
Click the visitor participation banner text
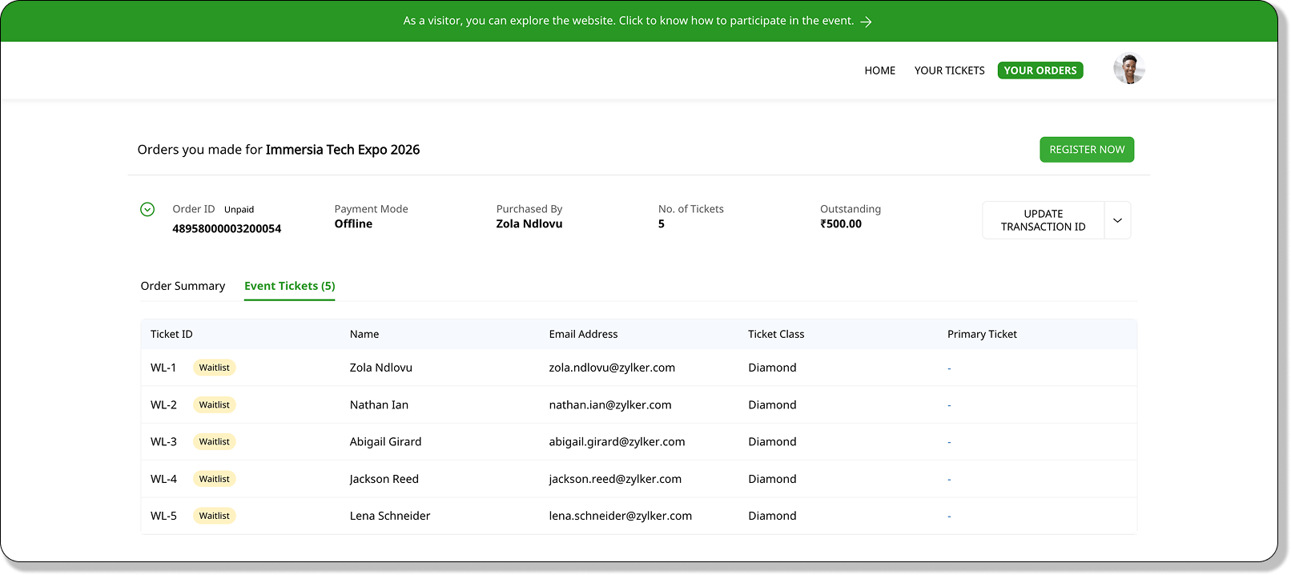tap(628, 21)
